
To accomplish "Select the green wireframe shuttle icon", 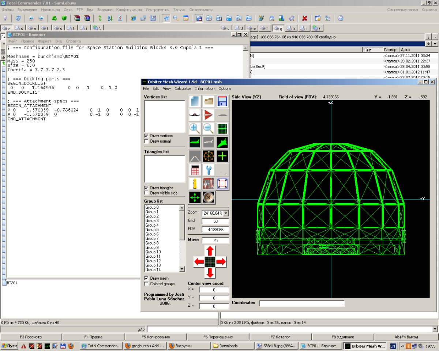I will (x=195, y=142).
